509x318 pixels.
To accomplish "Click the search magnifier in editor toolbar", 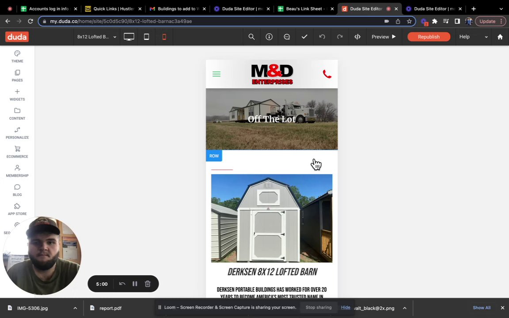I will coord(251,37).
